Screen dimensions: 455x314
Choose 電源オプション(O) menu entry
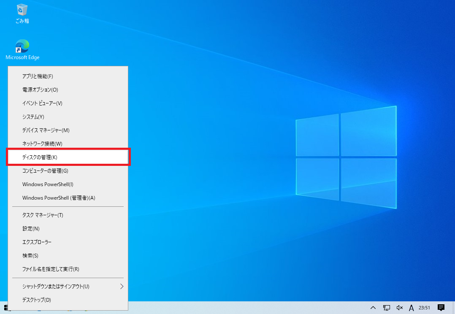tap(68, 89)
